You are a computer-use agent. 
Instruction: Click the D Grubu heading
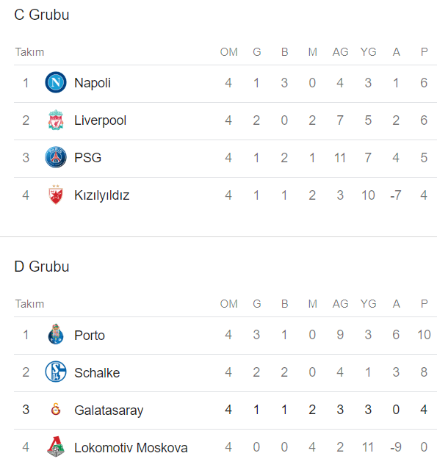tap(42, 267)
